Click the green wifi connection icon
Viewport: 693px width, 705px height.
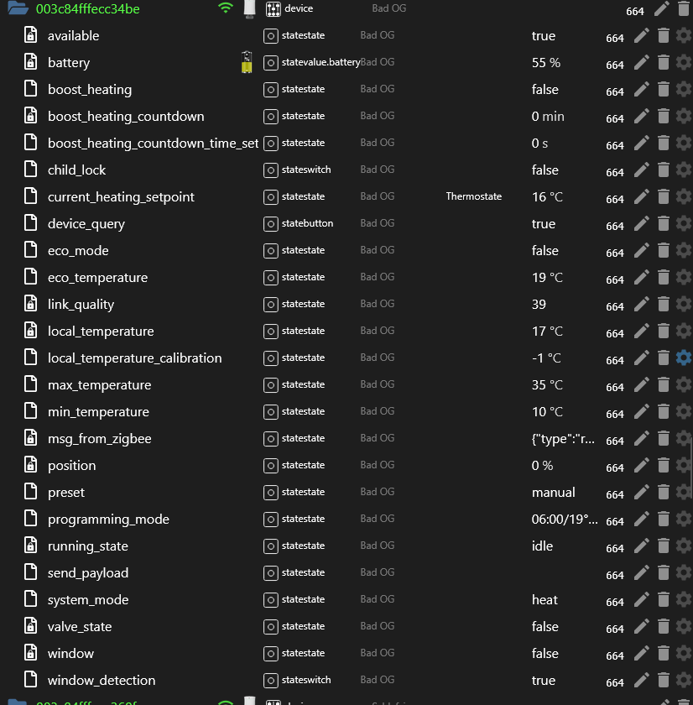point(225,8)
